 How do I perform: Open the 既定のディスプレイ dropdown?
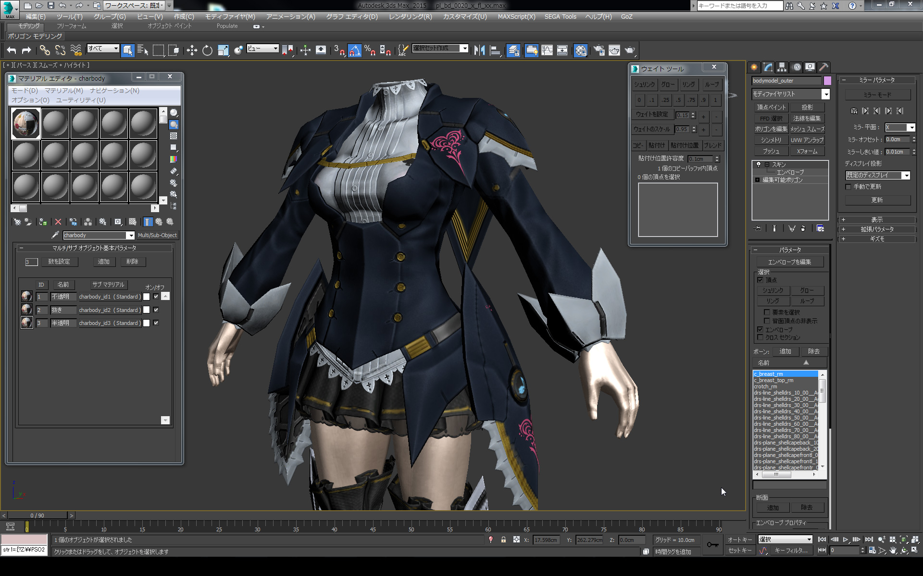(906, 175)
